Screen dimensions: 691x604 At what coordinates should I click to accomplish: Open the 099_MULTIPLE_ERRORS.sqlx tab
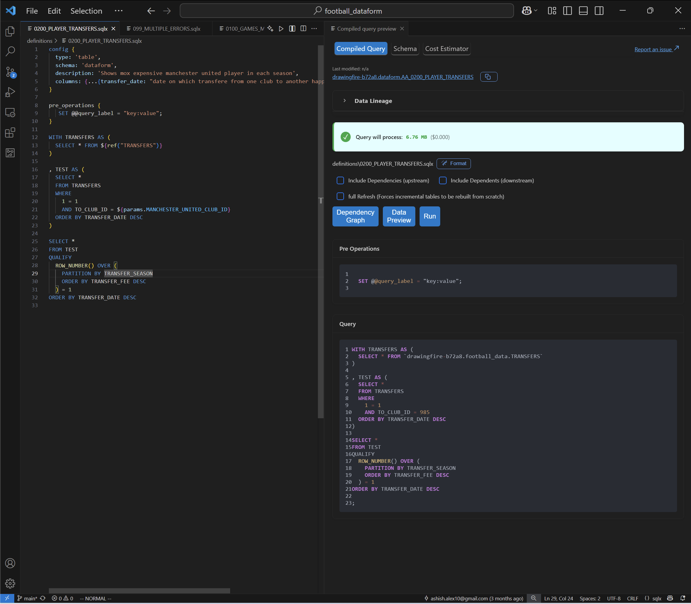coord(166,29)
